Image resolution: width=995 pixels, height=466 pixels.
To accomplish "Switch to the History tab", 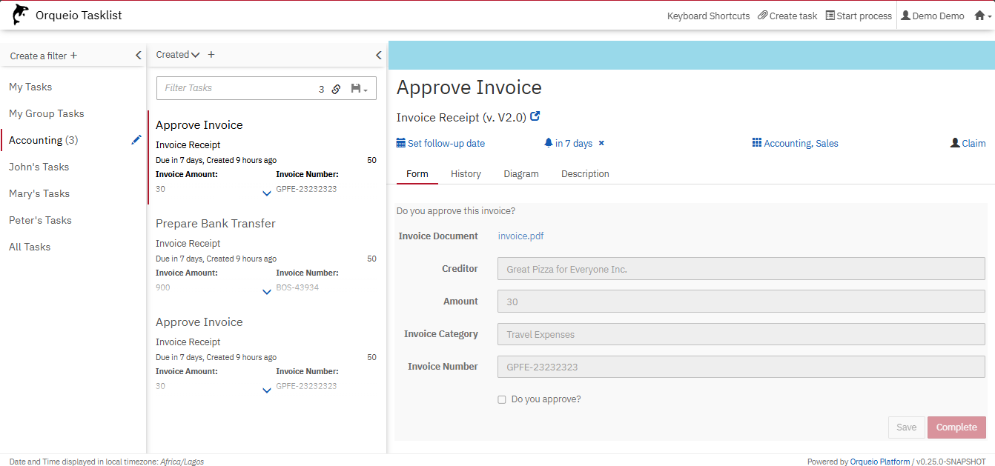I will (466, 174).
